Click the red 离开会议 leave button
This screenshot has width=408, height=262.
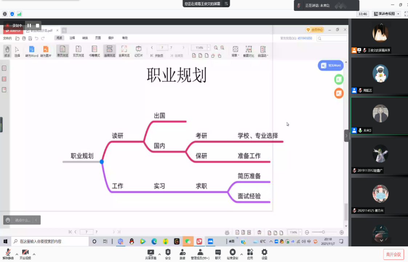click(x=393, y=254)
